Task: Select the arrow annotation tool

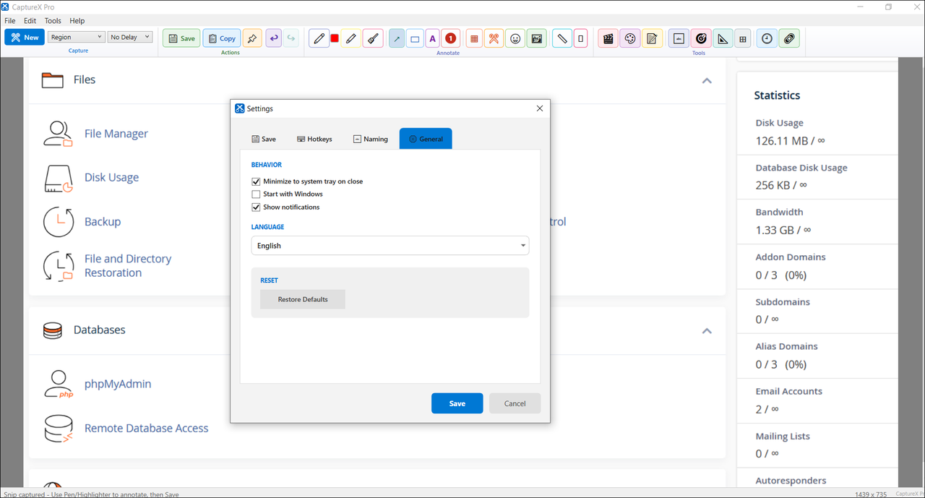Action: 397,38
